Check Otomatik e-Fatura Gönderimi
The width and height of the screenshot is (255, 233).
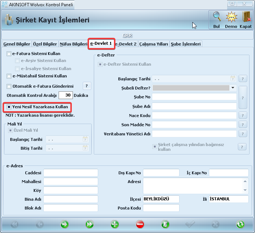[9, 86]
